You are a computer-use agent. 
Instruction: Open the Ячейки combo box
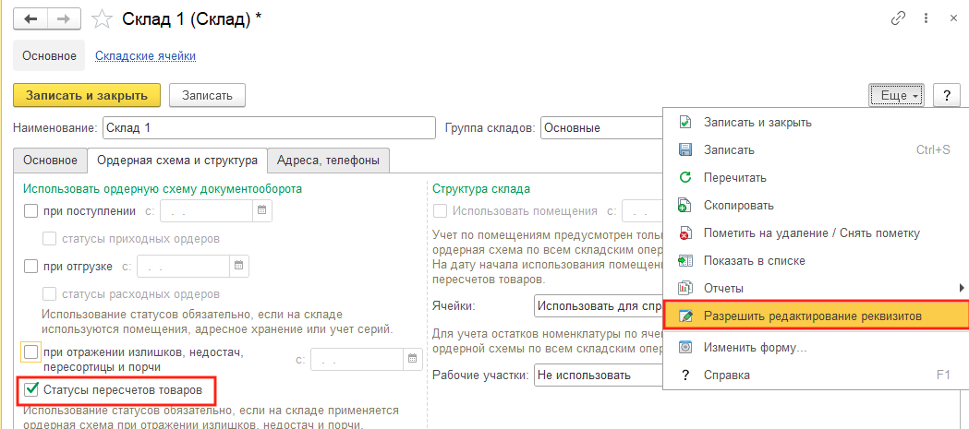click(x=599, y=305)
